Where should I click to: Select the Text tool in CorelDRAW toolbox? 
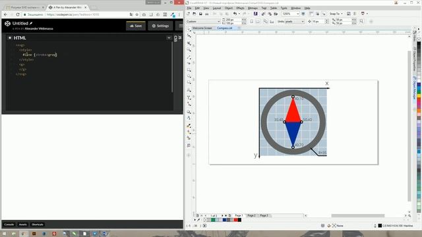[x=189, y=90]
